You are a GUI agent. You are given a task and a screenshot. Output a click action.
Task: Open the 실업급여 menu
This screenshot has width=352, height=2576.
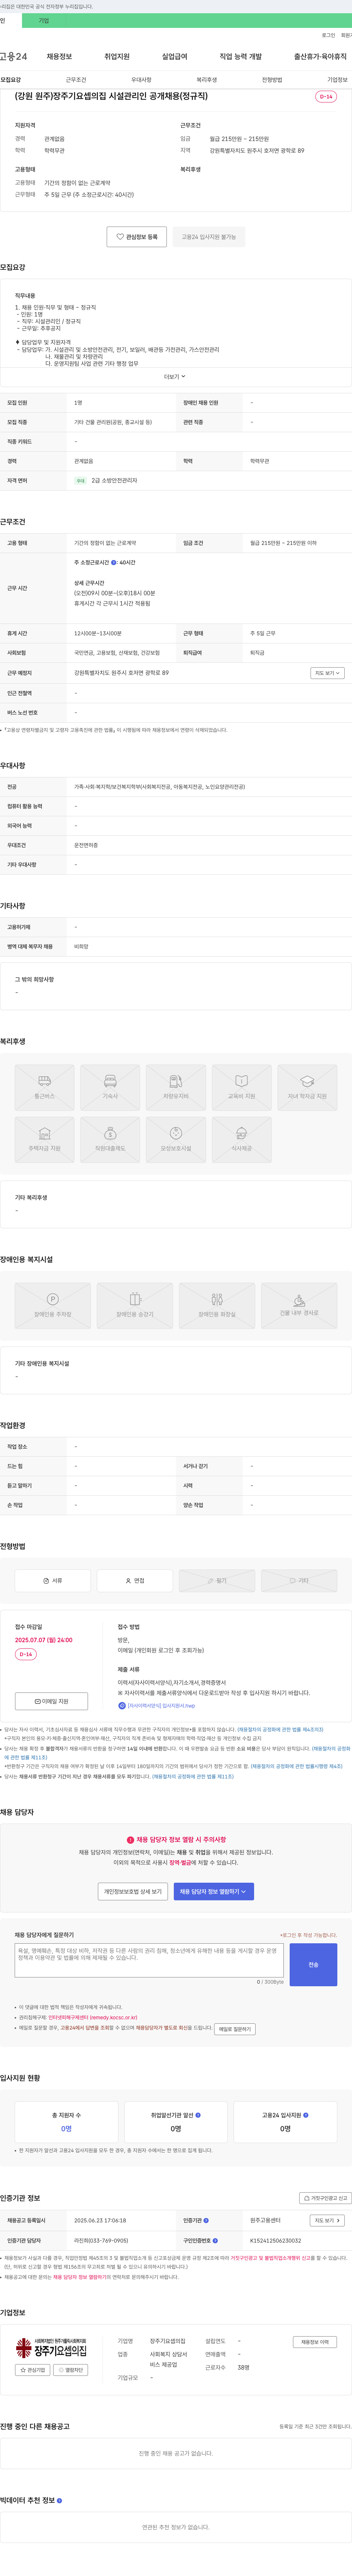coord(175,57)
